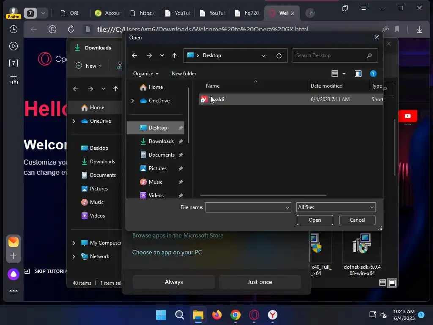Click the Open button
433x325 pixels.
click(315, 220)
